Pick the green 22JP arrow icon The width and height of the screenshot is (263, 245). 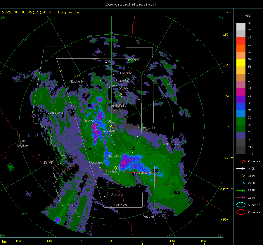(241, 190)
